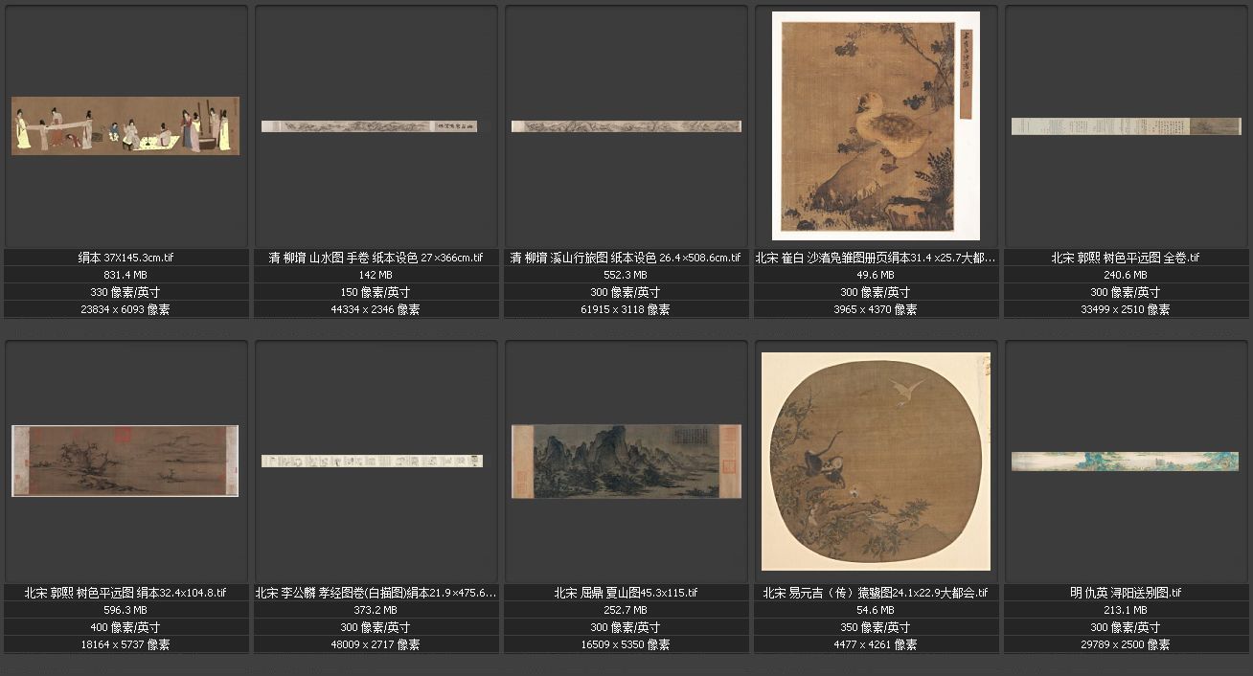Select the 郭熙 树色平远图 绢本 thumbnail

click(125, 461)
